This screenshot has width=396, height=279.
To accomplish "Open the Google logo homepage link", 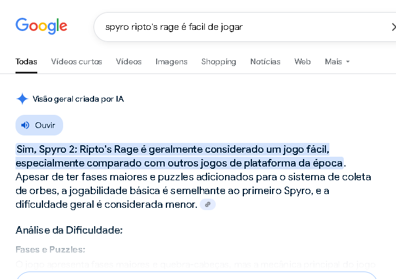I will point(41,26).
